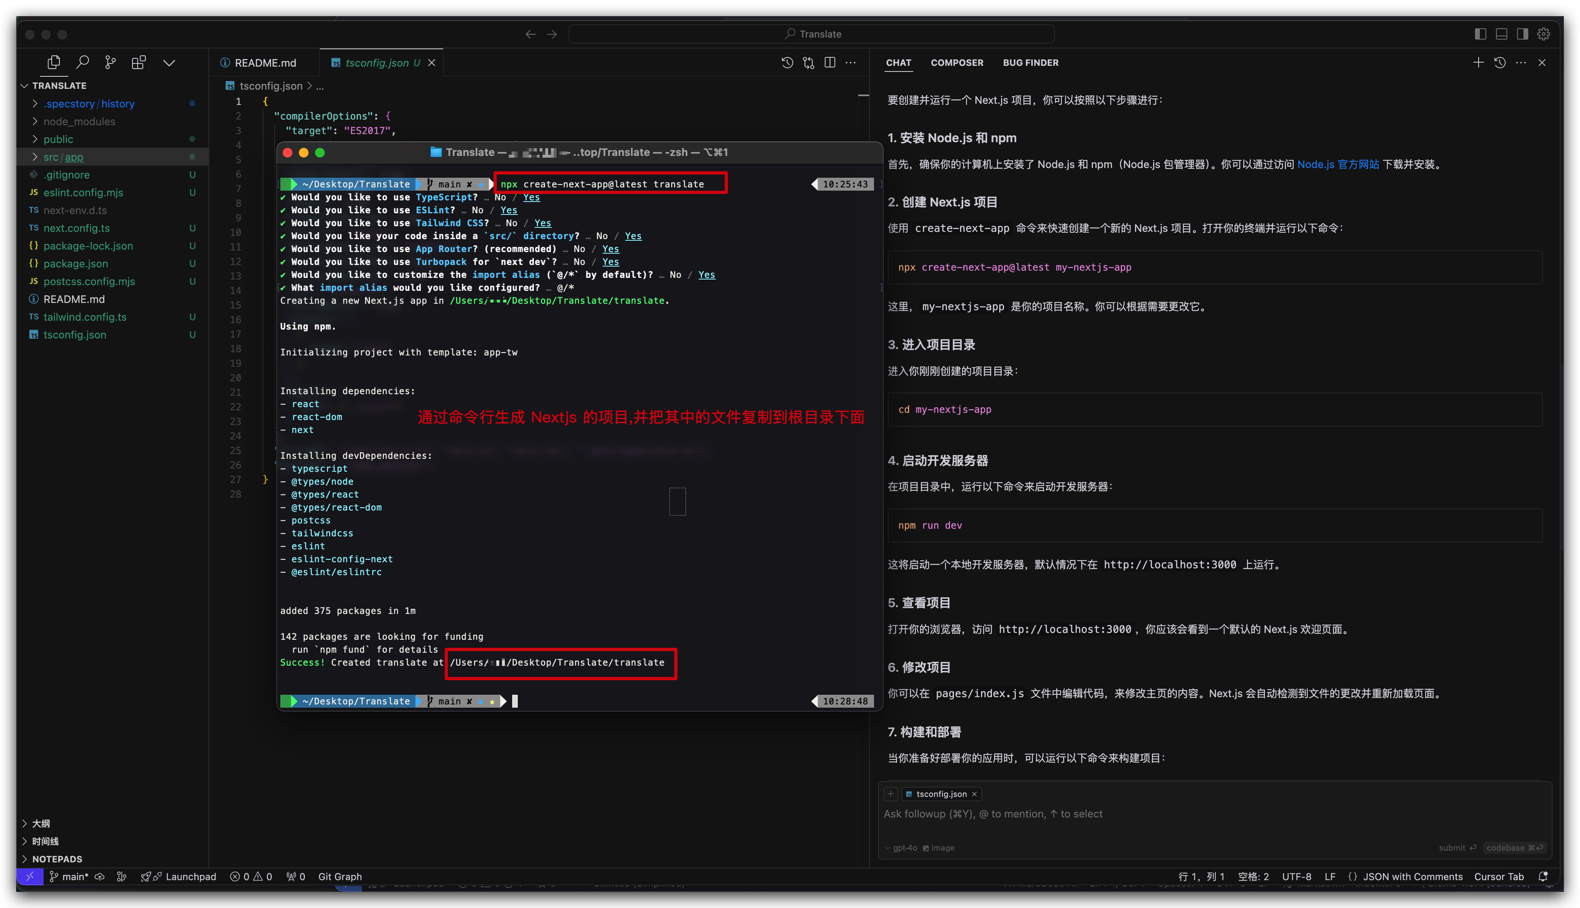
Task: Switch to the COMPOSER tab
Action: tap(956, 62)
